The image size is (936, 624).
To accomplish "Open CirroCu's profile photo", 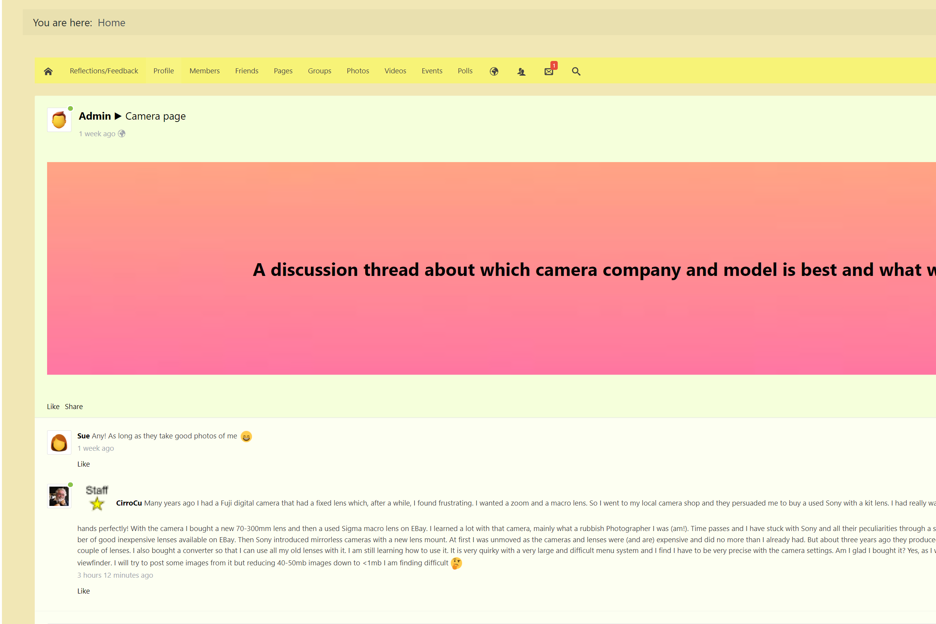I will point(59,496).
